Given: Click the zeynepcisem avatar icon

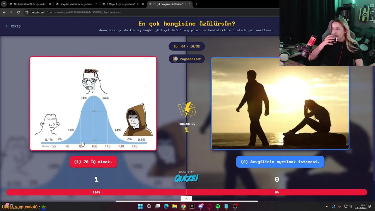Looking at the screenshot, I should (175, 59).
